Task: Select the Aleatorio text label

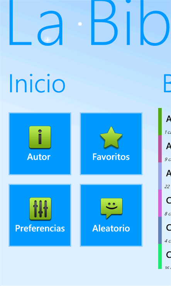Action: click(x=111, y=228)
